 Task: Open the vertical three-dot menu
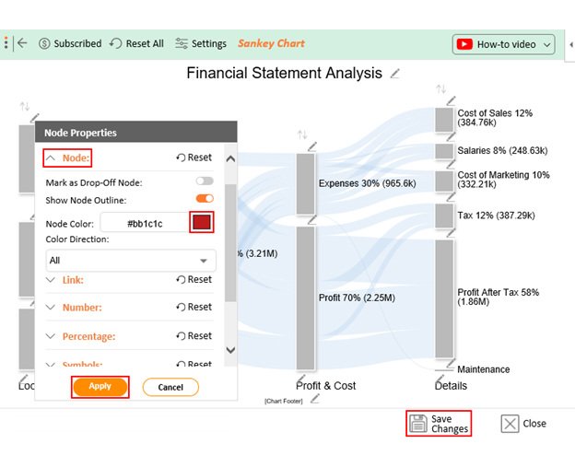6,43
